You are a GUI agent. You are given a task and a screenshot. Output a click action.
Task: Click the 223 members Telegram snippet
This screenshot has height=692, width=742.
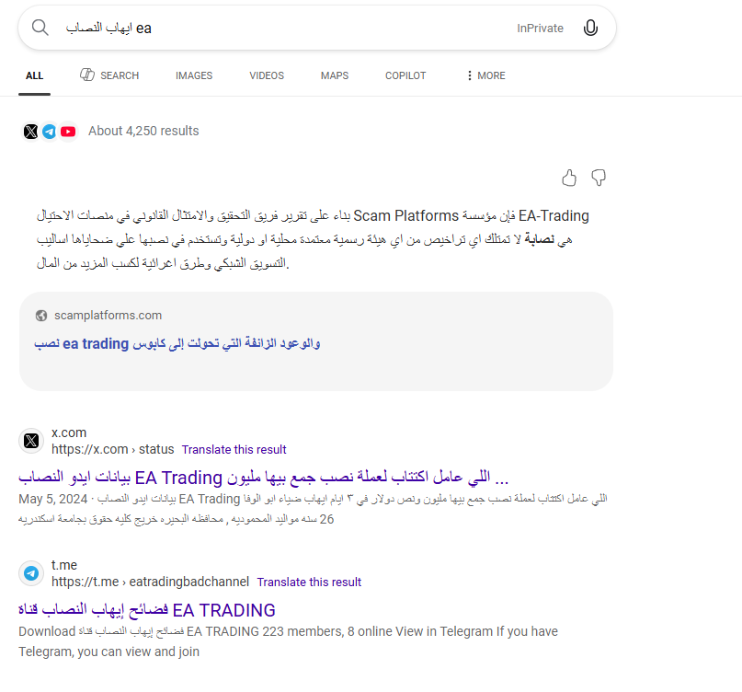[288, 641]
